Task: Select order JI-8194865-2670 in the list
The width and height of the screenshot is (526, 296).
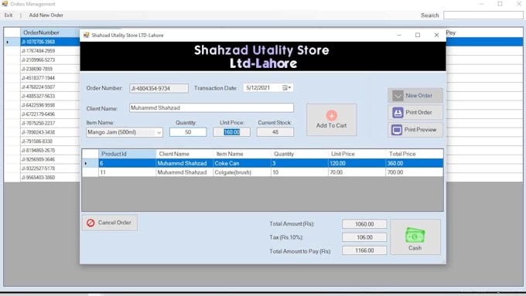Action: coord(50,151)
